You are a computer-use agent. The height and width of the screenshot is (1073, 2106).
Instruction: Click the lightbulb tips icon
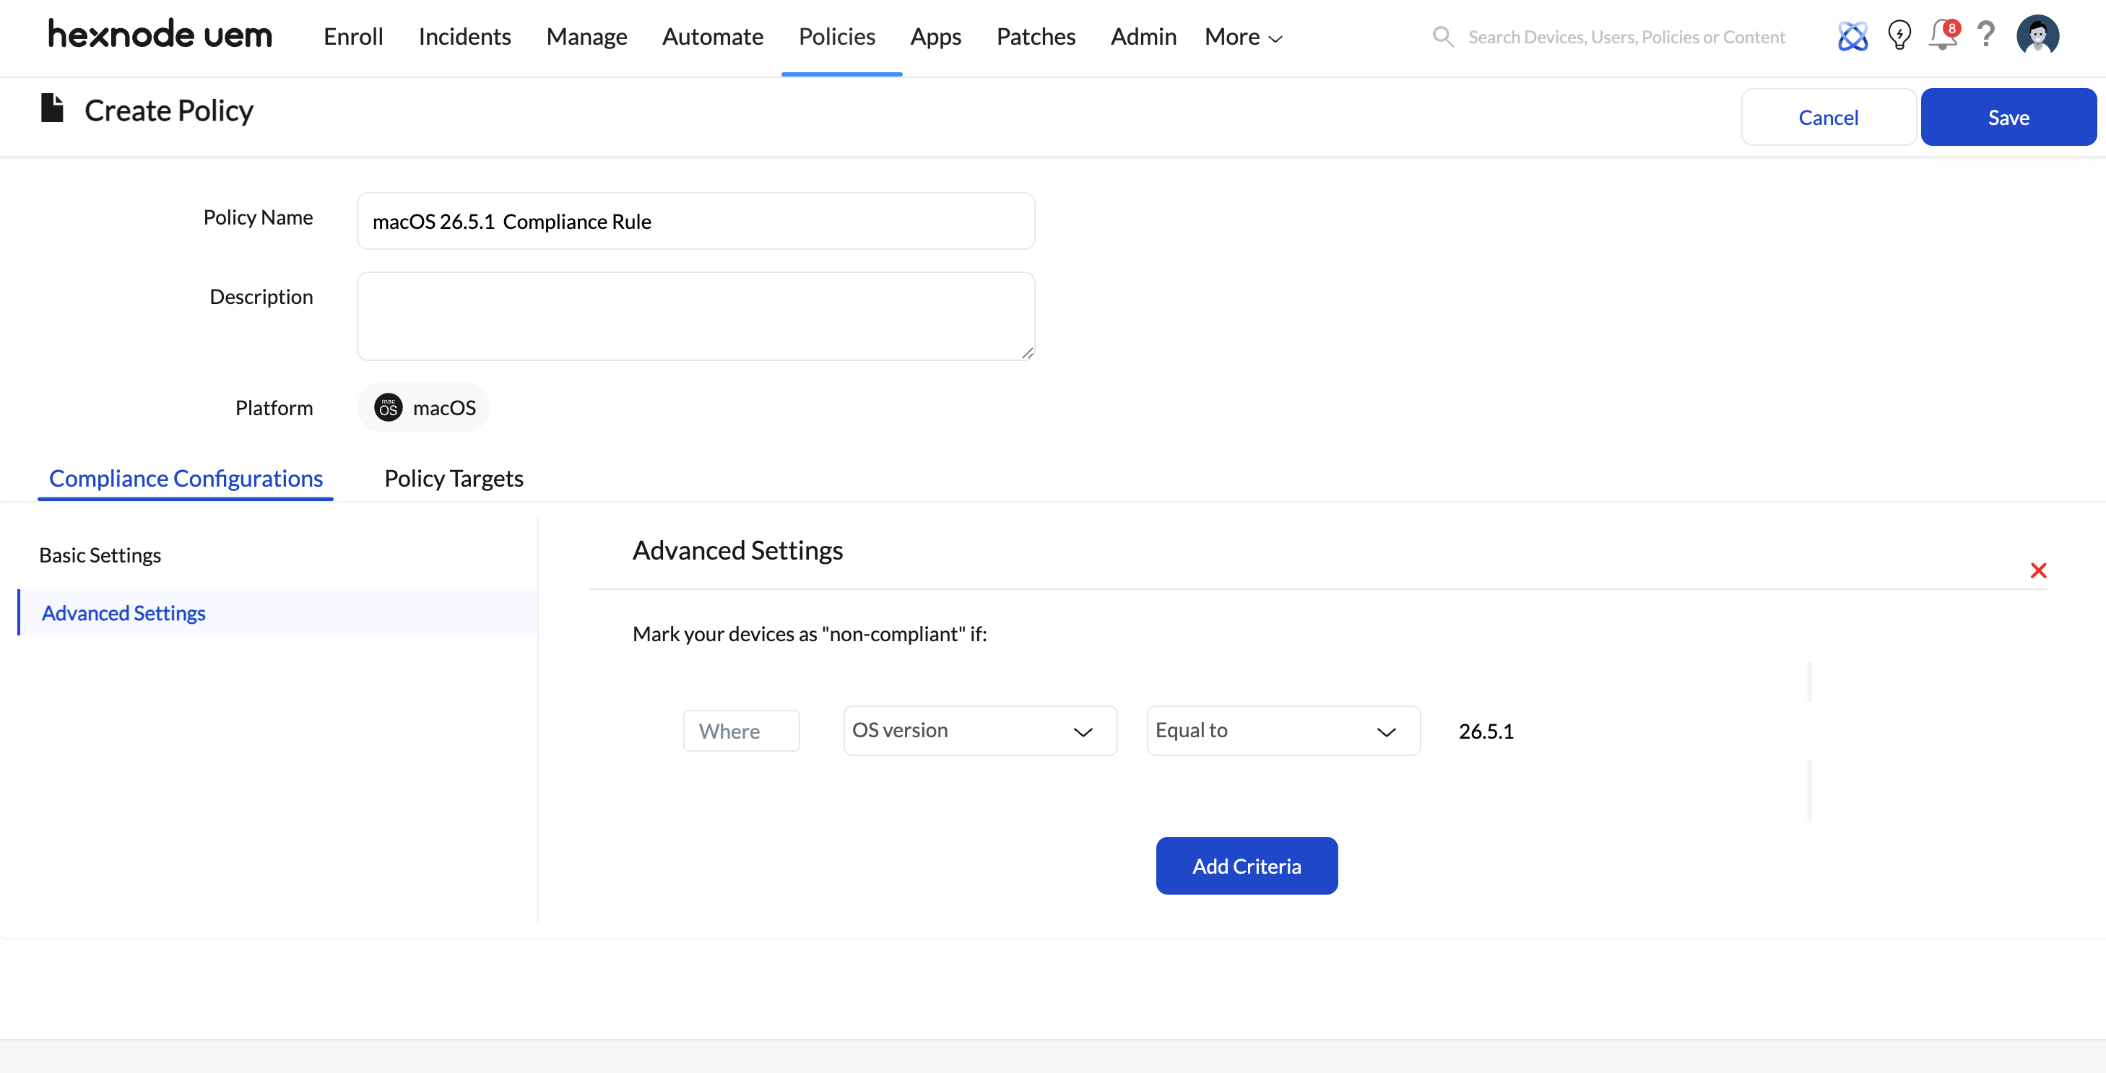(1899, 36)
